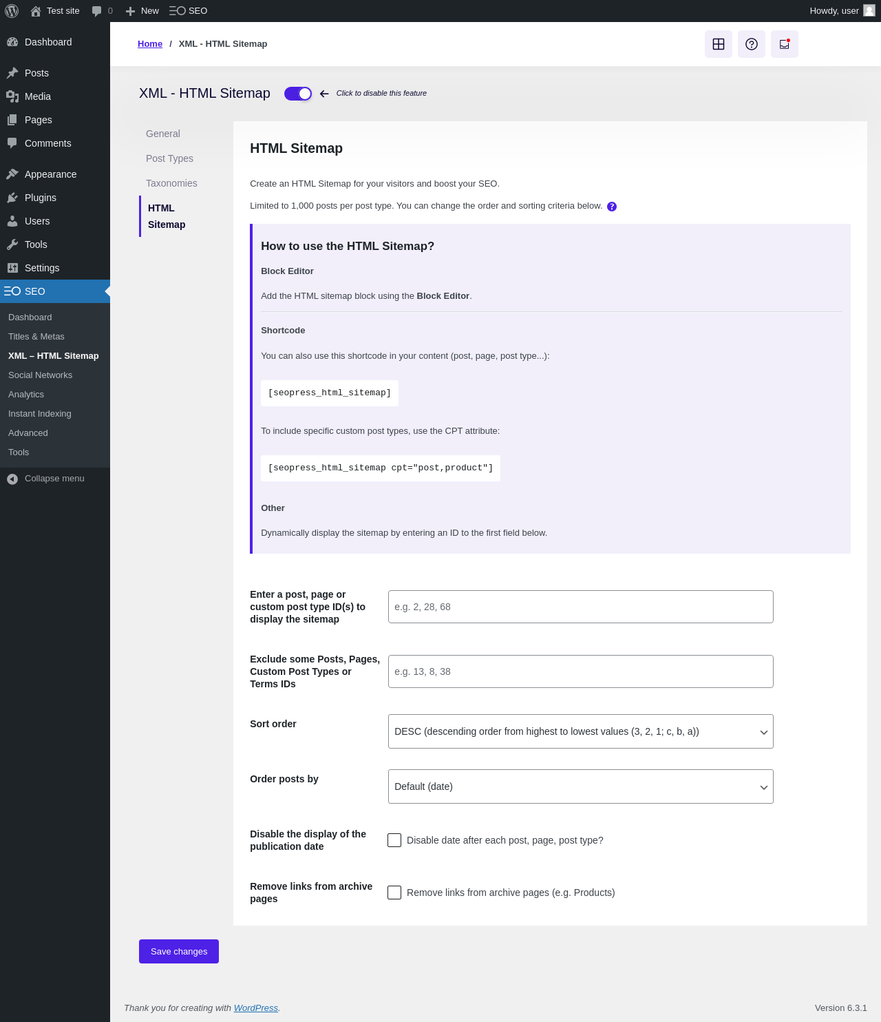Open XML – HTML Sitemap submenu item
The width and height of the screenshot is (881, 1022).
point(54,356)
